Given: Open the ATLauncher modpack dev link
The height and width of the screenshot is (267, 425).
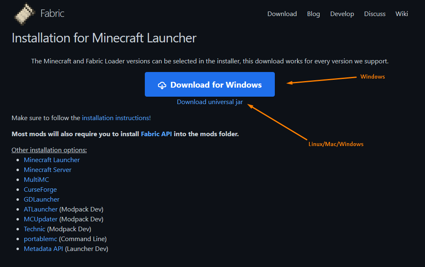Looking at the screenshot, I should click(x=41, y=209).
